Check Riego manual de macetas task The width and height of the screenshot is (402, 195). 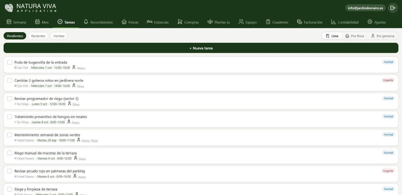click(x=9, y=153)
